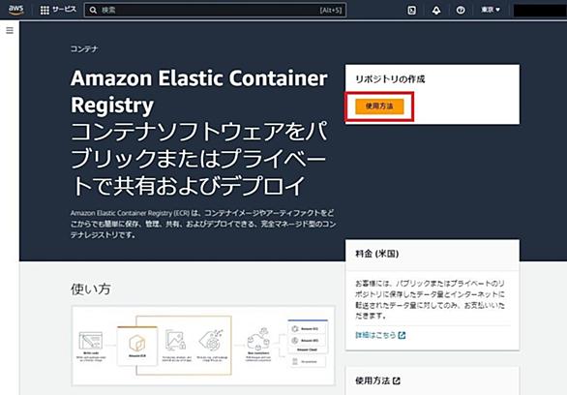The image size is (567, 395).
Task: Open the notifications bell icon
Action: click(436, 10)
